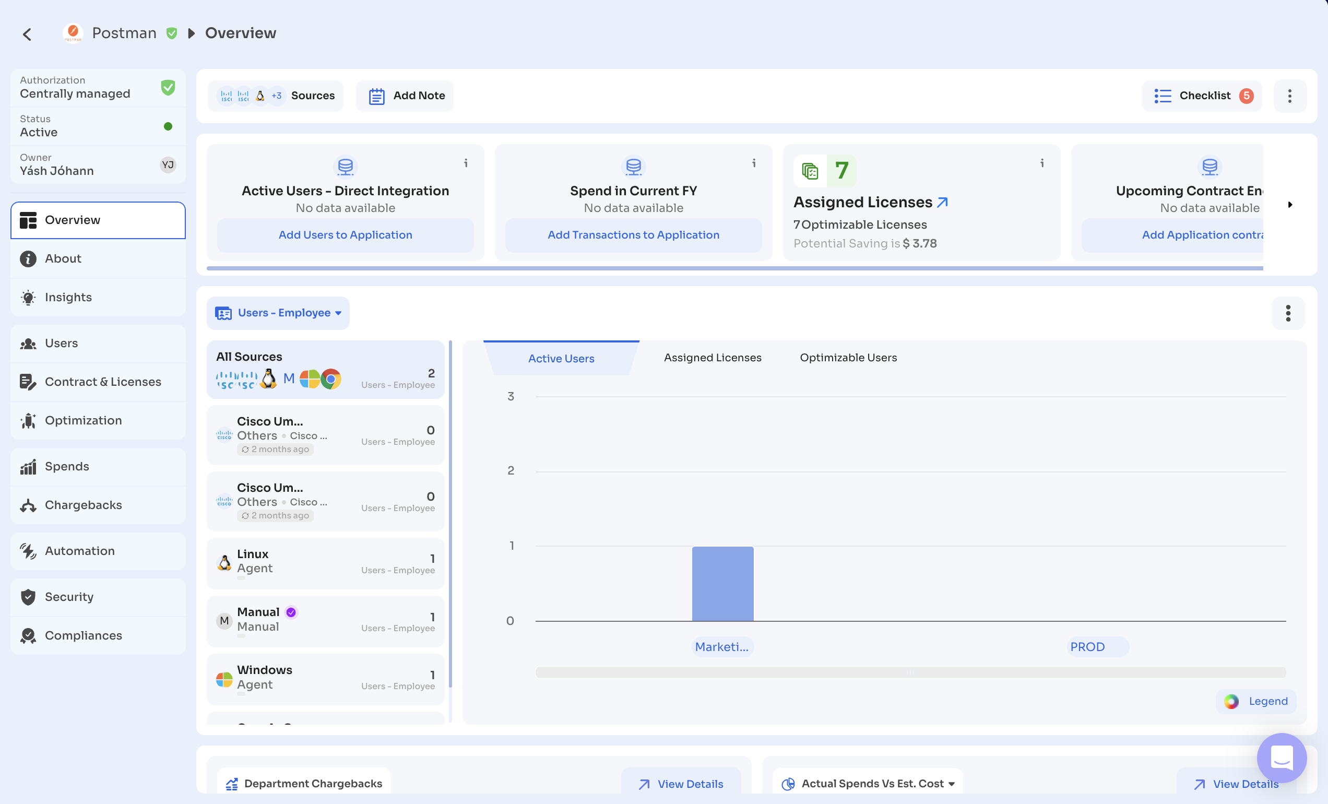Select the Manual source row

[326, 621]
